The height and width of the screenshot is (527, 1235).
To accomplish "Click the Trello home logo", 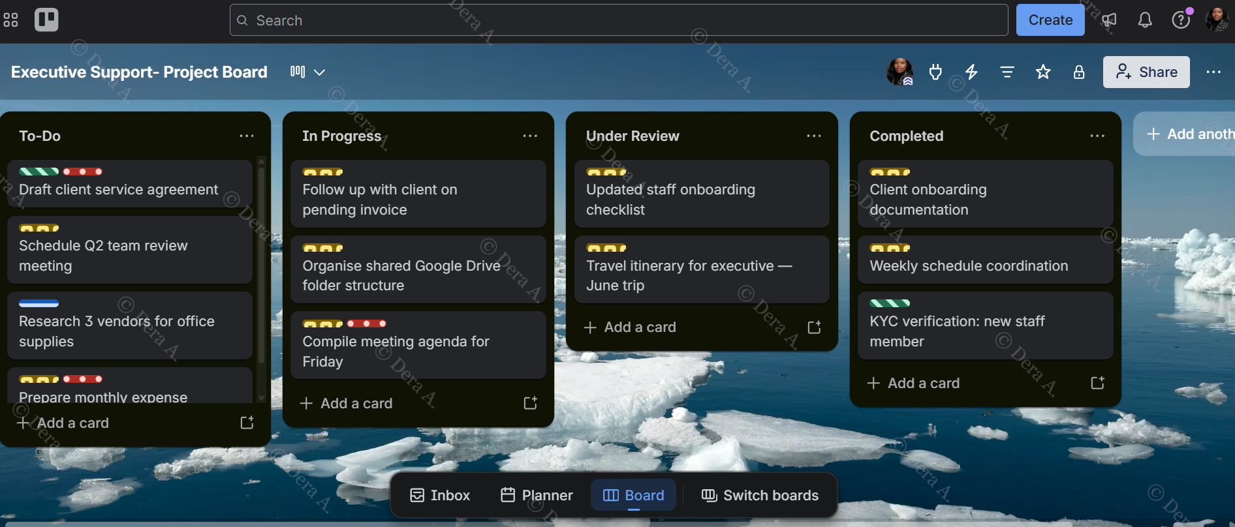I will (46, 20).
